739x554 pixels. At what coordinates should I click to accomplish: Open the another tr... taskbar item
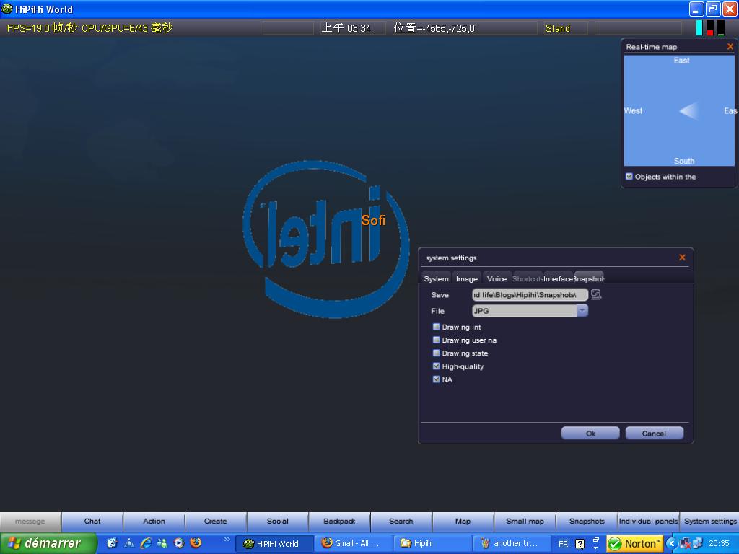coord(512,543)
